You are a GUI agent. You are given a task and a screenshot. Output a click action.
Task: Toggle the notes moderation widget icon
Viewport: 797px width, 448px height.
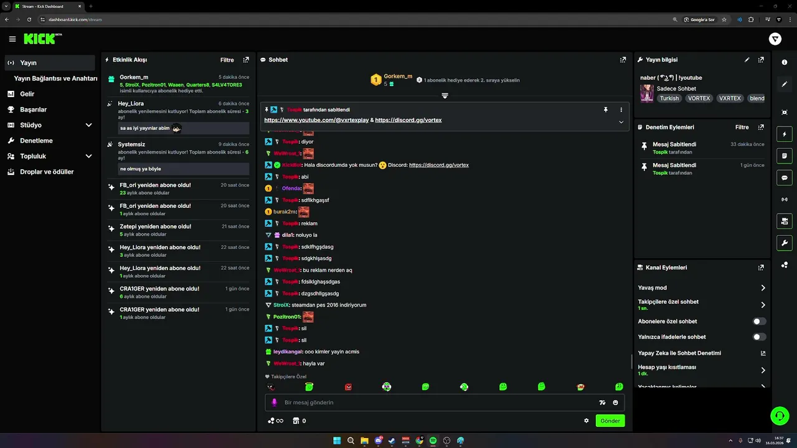click(785, 156)
